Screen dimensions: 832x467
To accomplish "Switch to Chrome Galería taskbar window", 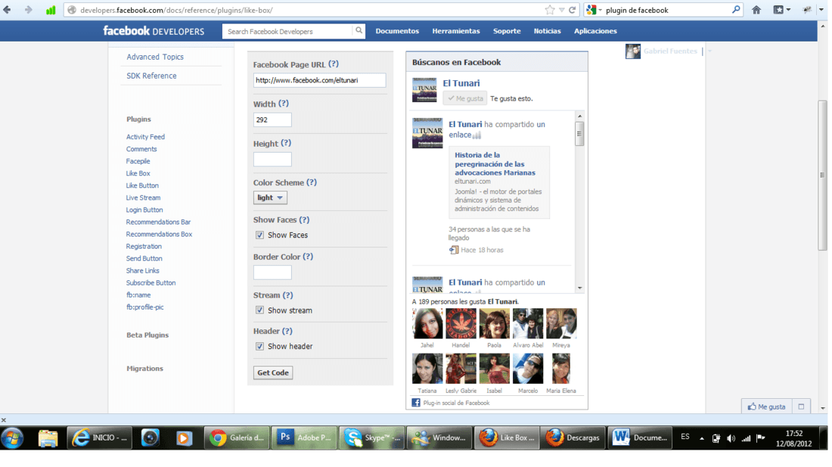I will pyautogui.click(x=237, y=438).
